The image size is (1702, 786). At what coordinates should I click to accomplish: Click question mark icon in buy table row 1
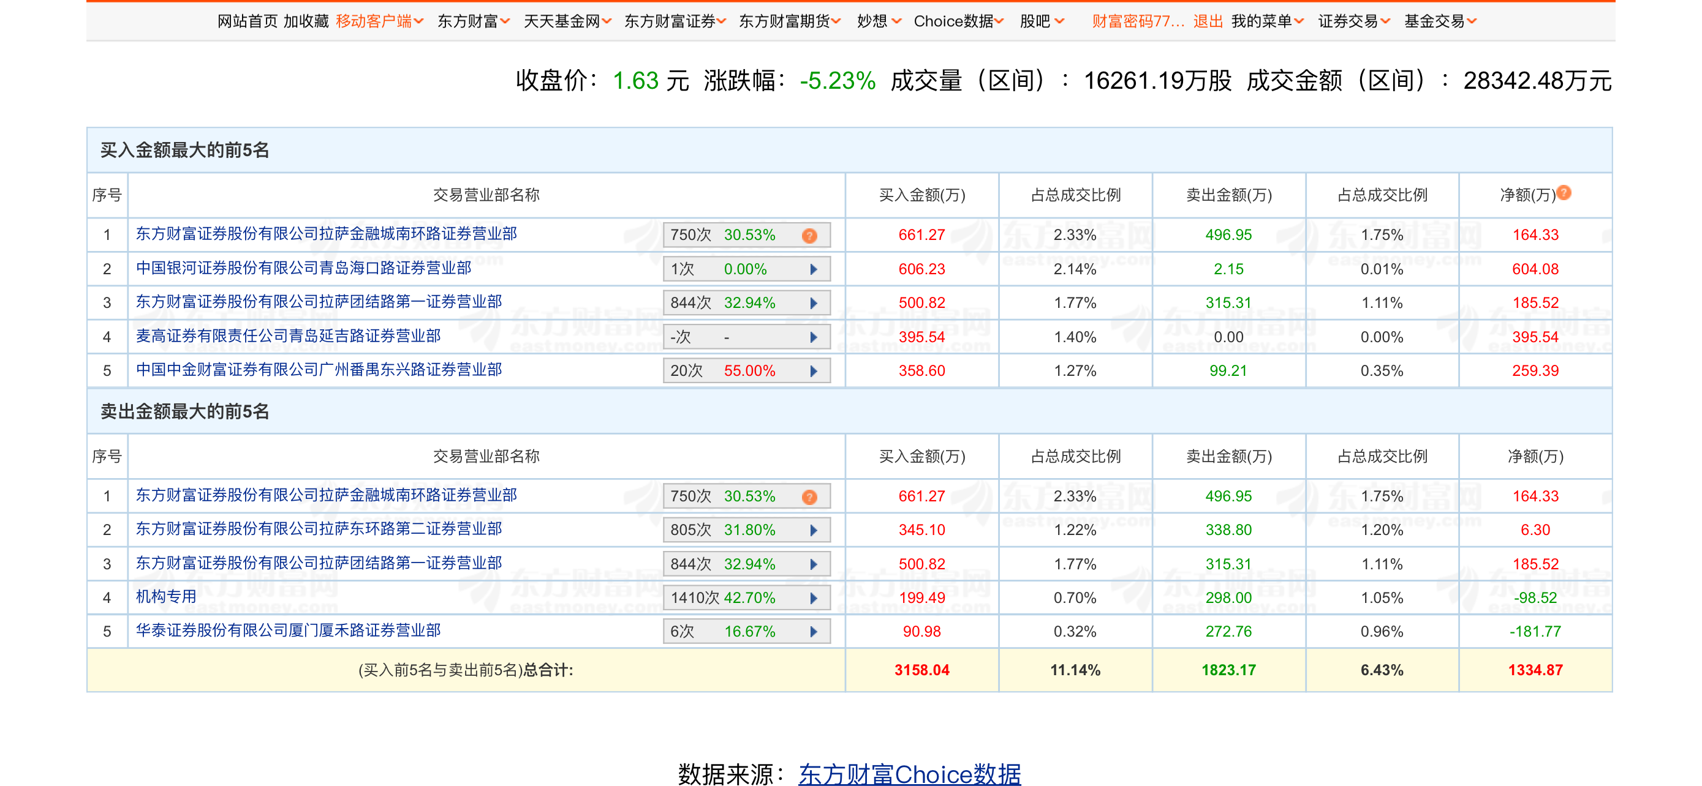pos(809,236)
